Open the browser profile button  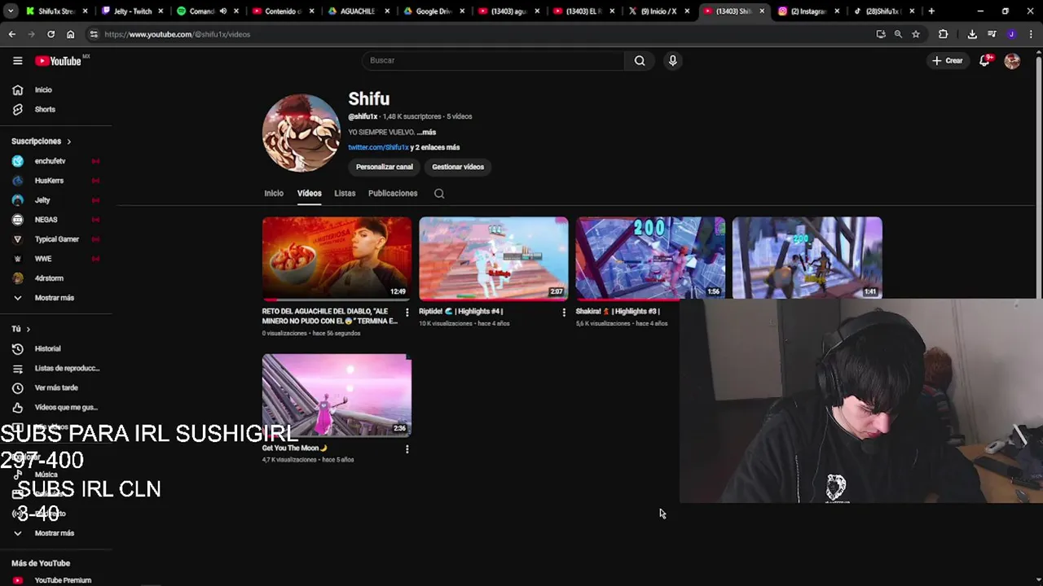[1011, 34]
